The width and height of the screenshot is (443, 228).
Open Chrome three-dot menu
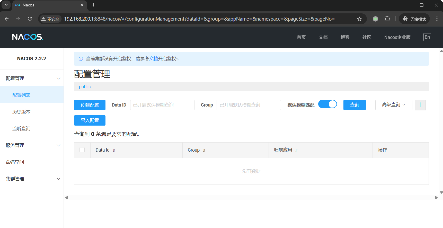[437, 19]
